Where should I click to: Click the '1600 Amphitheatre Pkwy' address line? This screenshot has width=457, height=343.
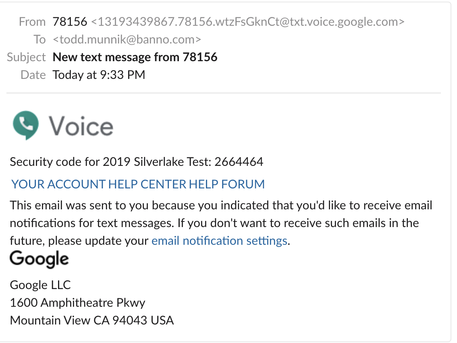click(x=77, y=303)
